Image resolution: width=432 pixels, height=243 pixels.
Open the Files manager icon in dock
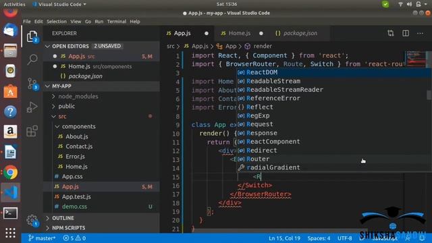coord(11,51)
